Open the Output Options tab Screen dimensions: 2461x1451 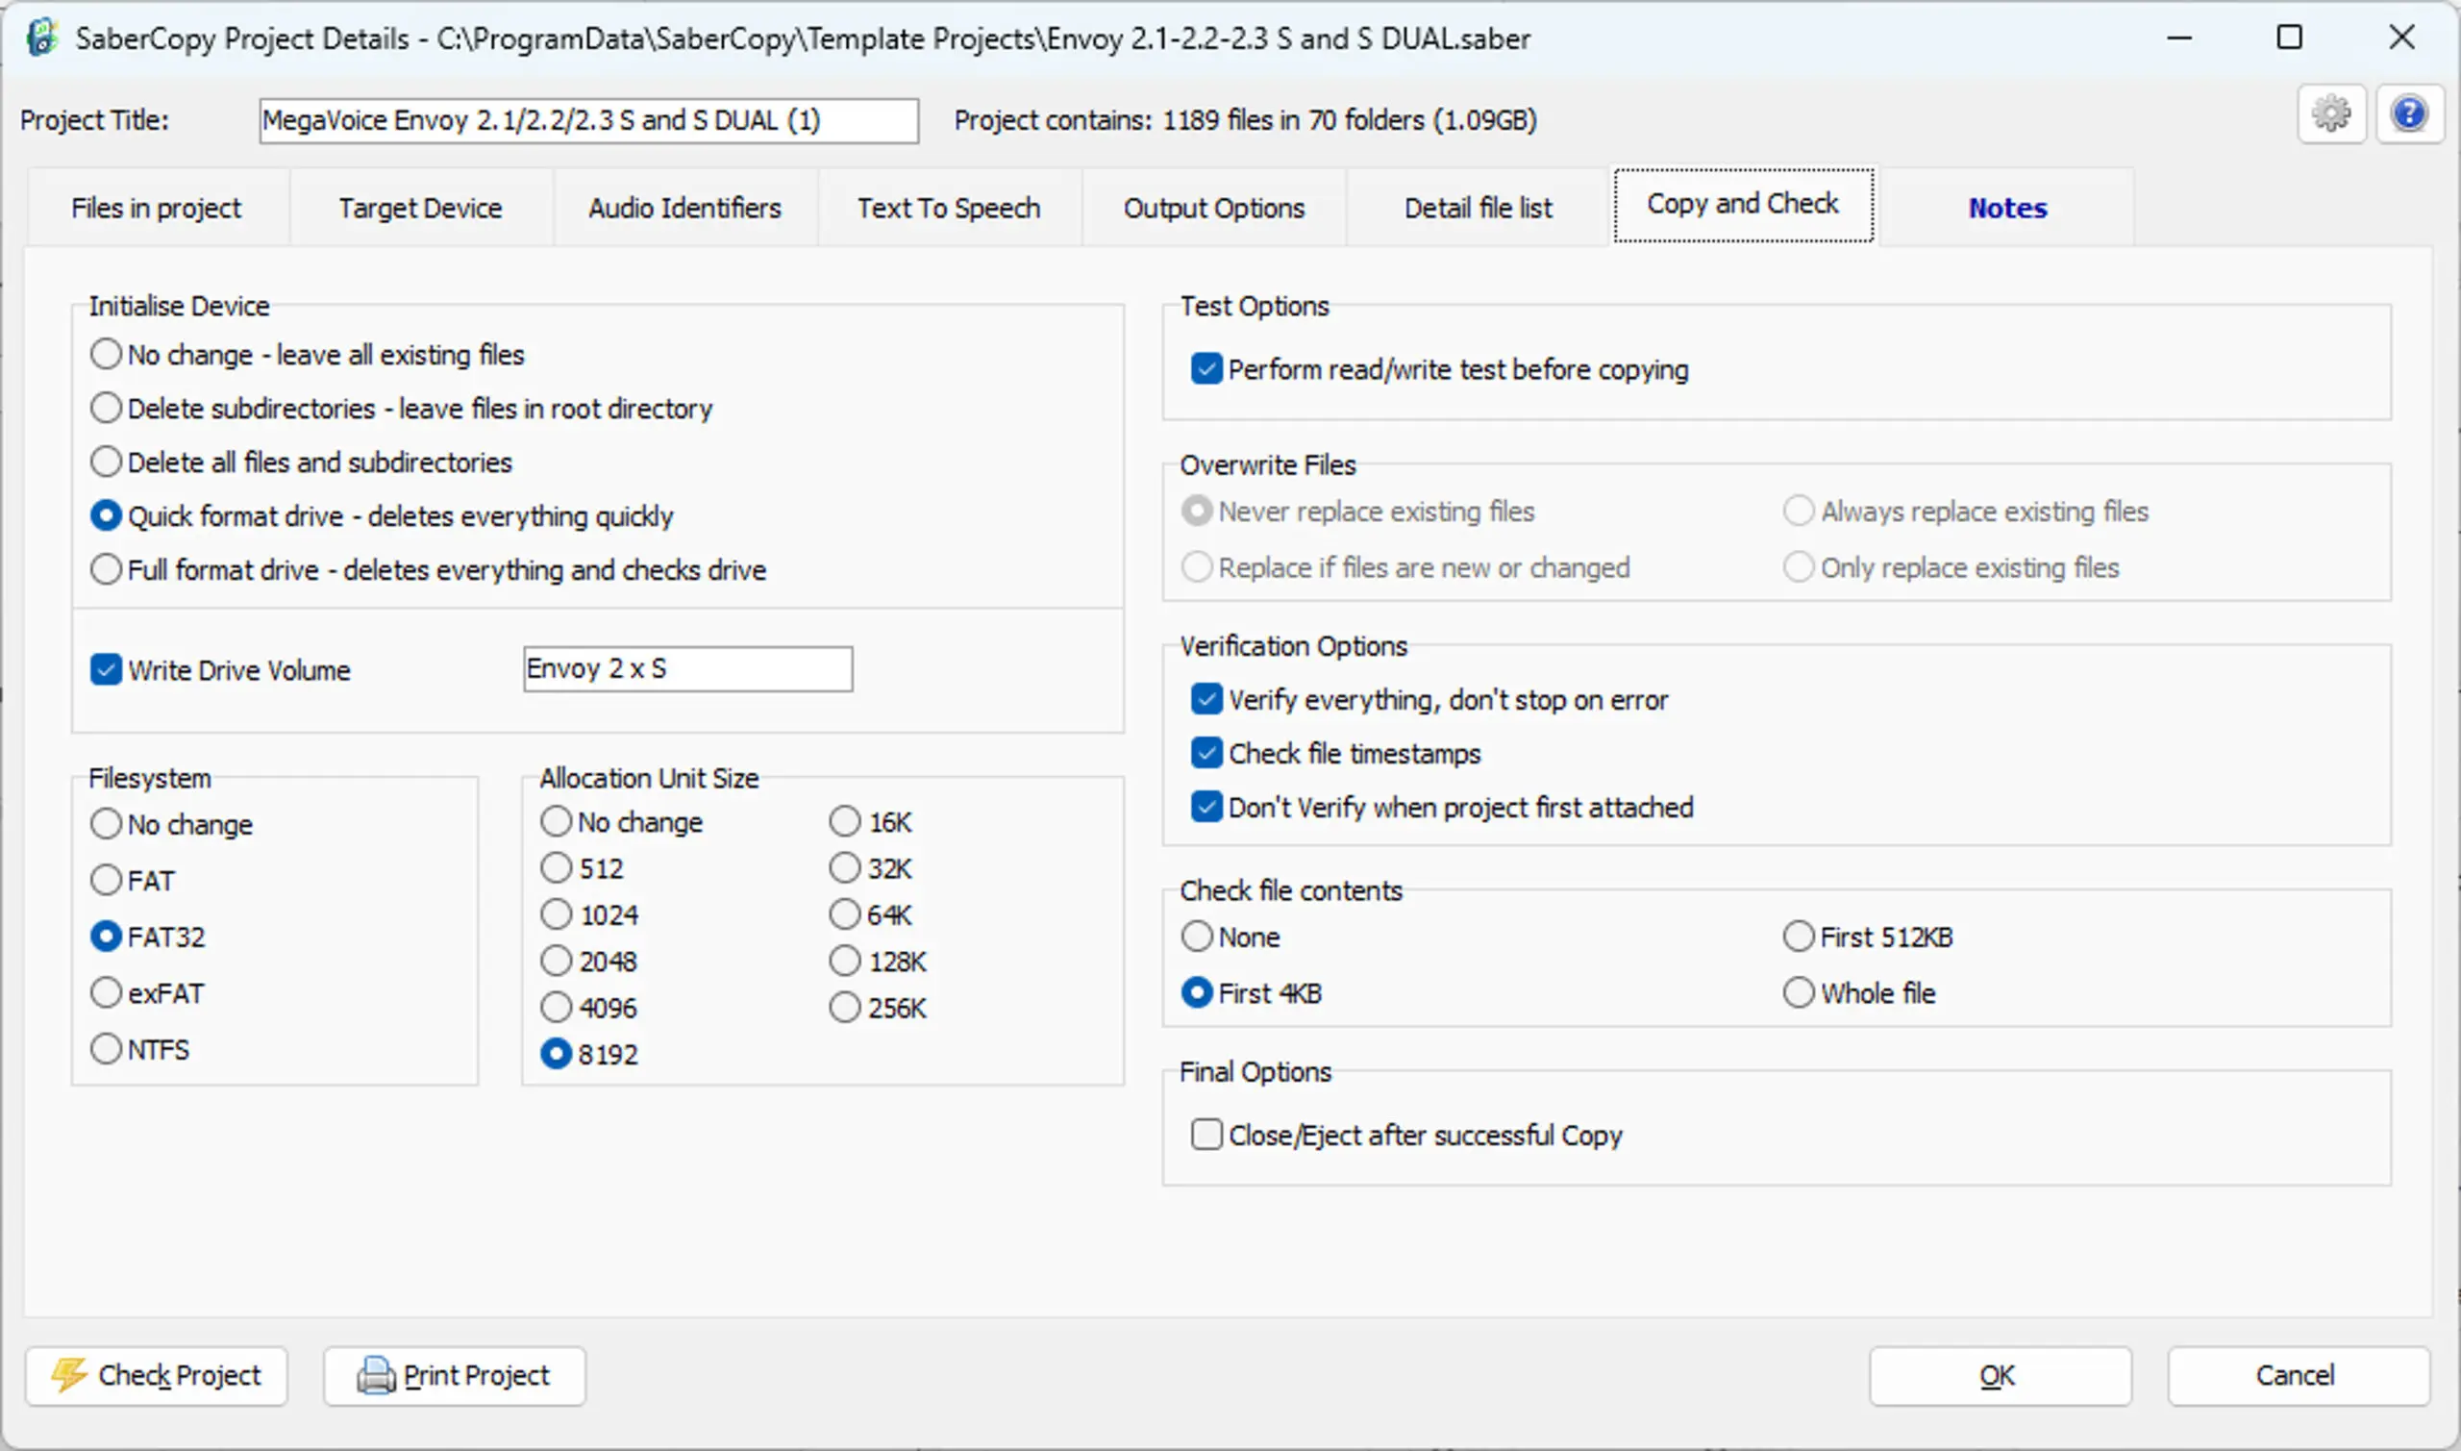(x=1213, y=208)
